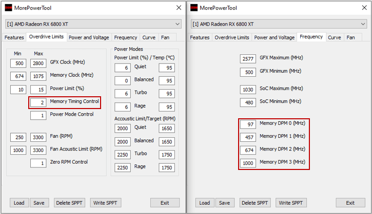This screenshot has width=372, height=214.
Task: Click Memory Timing Control value field
Action: pos(38,102)
